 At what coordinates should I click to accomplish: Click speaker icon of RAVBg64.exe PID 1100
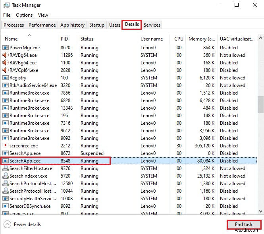point(6,63)
